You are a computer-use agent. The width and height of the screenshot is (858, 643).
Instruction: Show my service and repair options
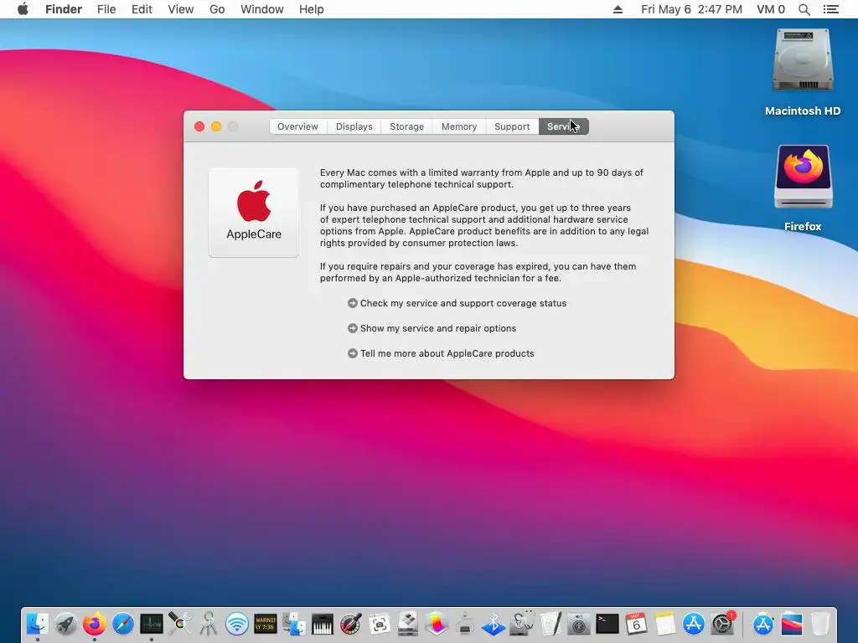(432, 328)
